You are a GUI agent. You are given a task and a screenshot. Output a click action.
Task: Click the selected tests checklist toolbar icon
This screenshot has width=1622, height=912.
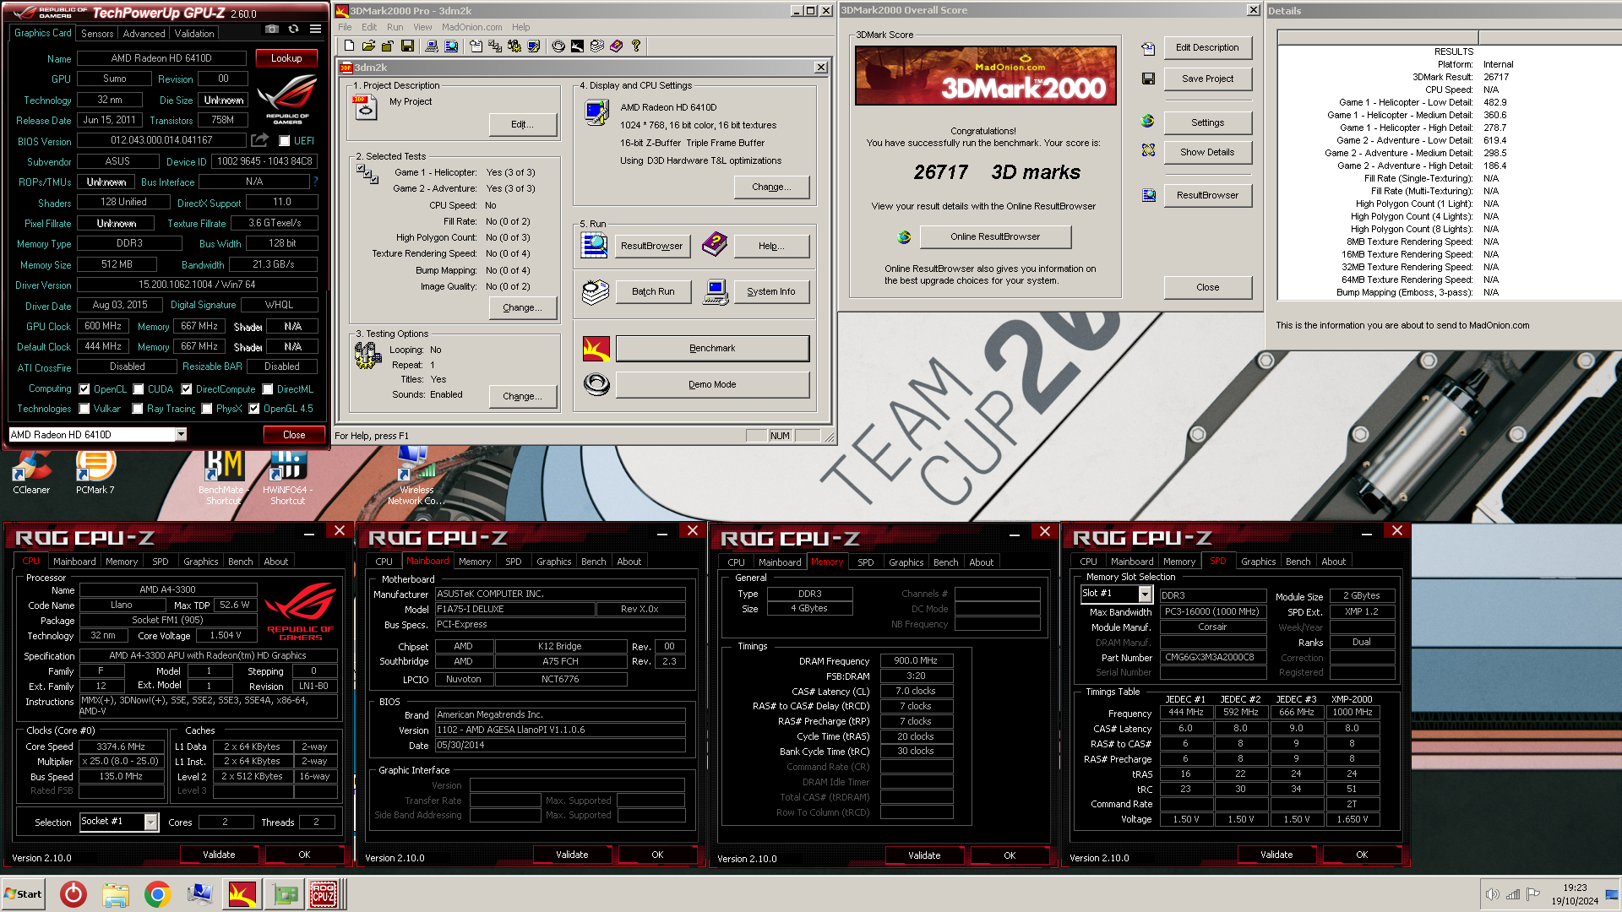pyautogui.click(x=495, y=46)
